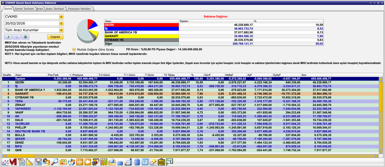Open the mail inbox tray icon
The height and width of the screenshot is (167, 385).
point(112,162)
